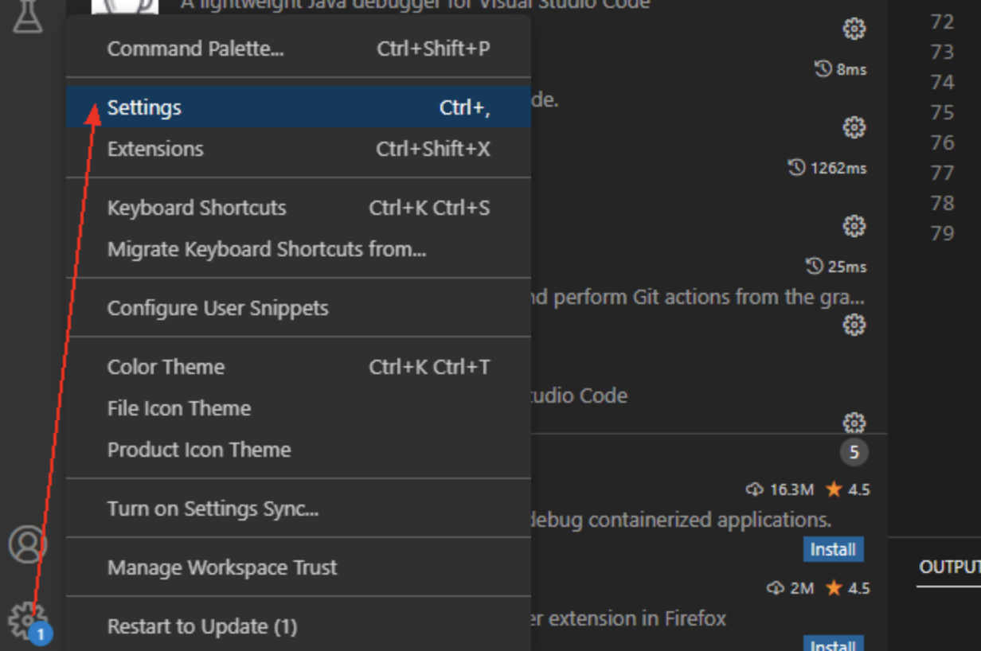Open Manage Workspace Trust
981x651 pixels.
[299, 567]
